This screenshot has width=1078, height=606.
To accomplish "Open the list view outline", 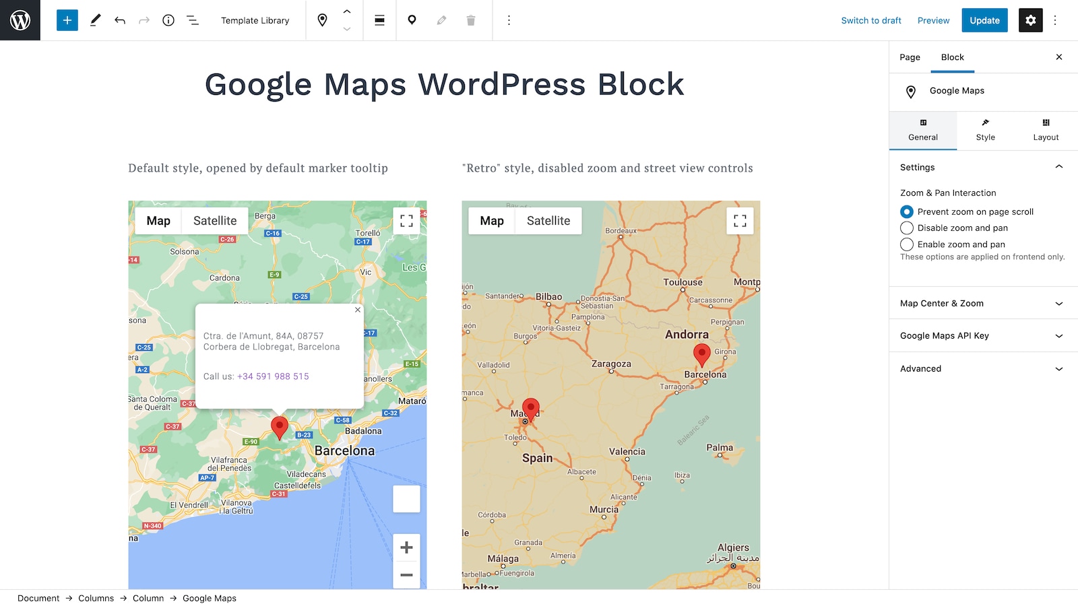I will point(193,20).
